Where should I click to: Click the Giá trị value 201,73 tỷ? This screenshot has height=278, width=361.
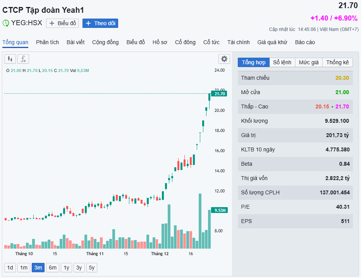click(337, 135)
